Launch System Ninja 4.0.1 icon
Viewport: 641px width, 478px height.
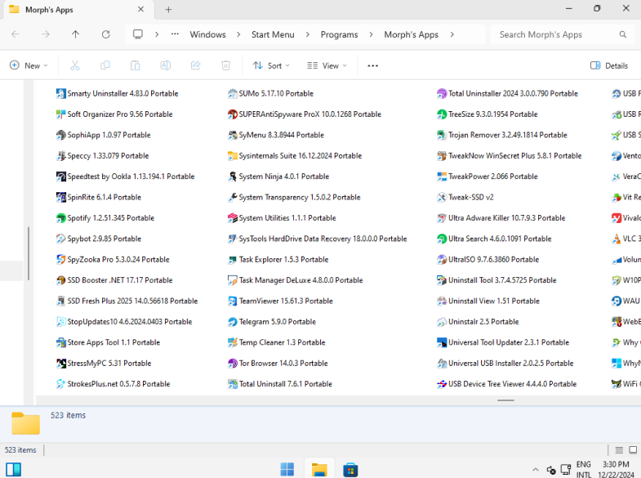pyautogui.click(x=233, y=176)
